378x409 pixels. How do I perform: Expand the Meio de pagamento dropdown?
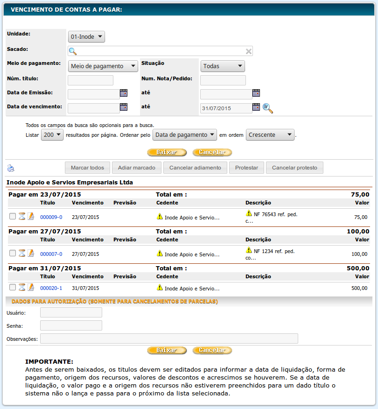click(x=103, y=66)
